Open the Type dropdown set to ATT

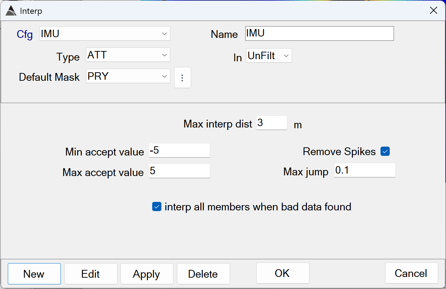point(128,55)
